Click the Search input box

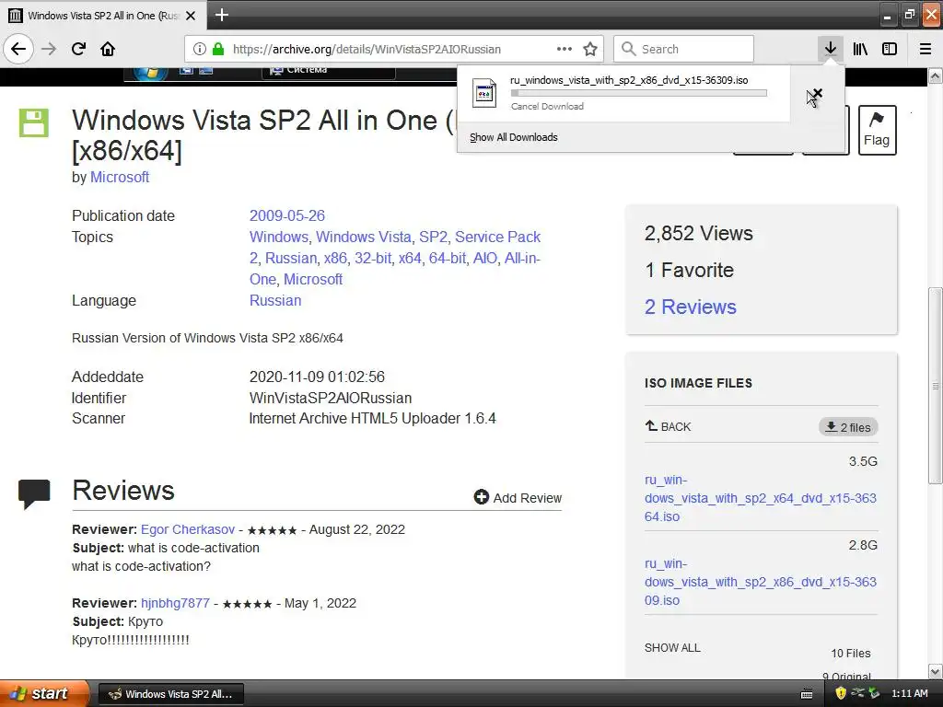pos(684,49)
